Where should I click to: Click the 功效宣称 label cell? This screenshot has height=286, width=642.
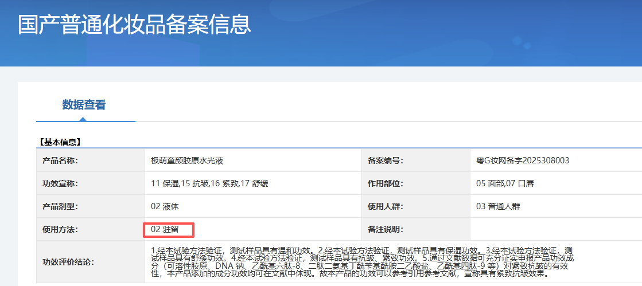[60, 183]
